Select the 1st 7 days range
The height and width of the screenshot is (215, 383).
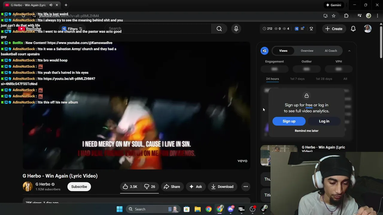pyautogui.click(x=297, y=79)
